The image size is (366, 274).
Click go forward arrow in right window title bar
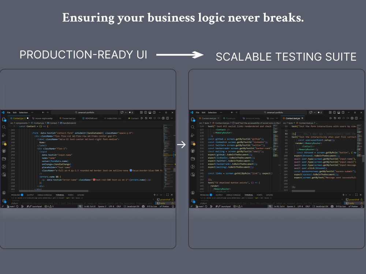(x=236, y=112)
